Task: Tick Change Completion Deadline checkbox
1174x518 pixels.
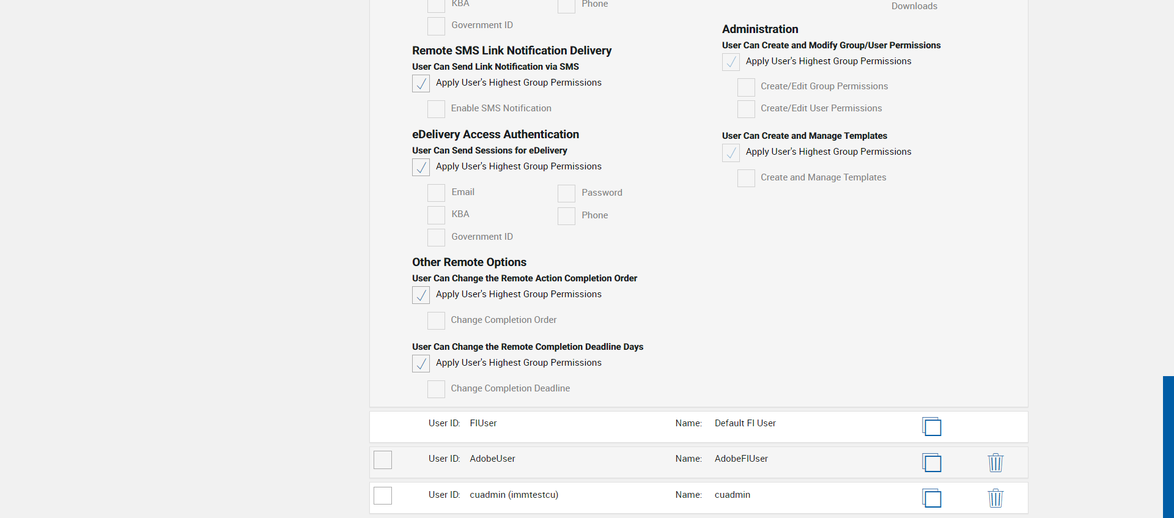Action: (436, 389)
